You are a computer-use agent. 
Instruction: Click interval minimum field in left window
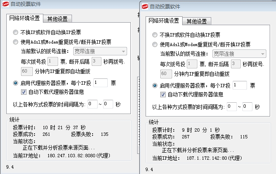[93, 104]
